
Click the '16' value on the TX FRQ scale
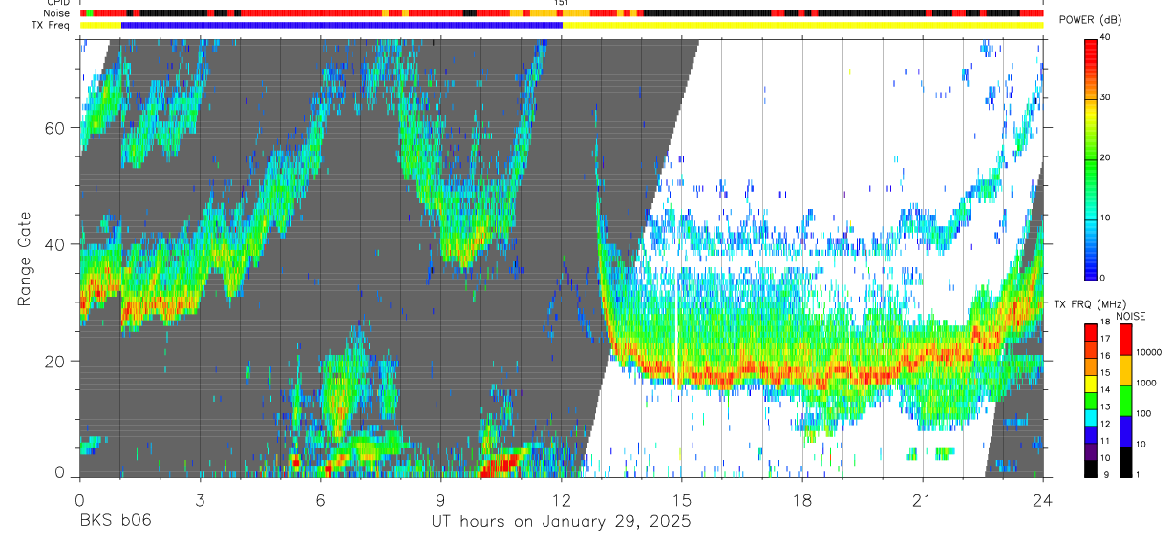pos(1105,358)
